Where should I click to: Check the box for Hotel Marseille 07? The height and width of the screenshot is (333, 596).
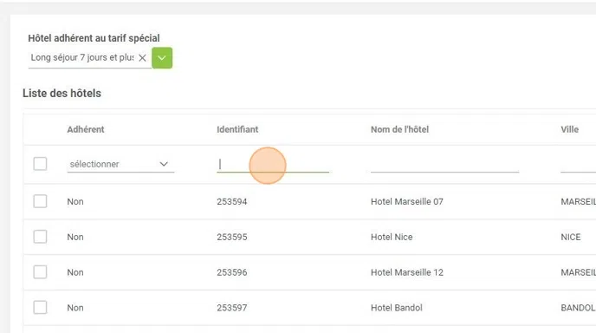pyautogui.click(x=40, y=201)
